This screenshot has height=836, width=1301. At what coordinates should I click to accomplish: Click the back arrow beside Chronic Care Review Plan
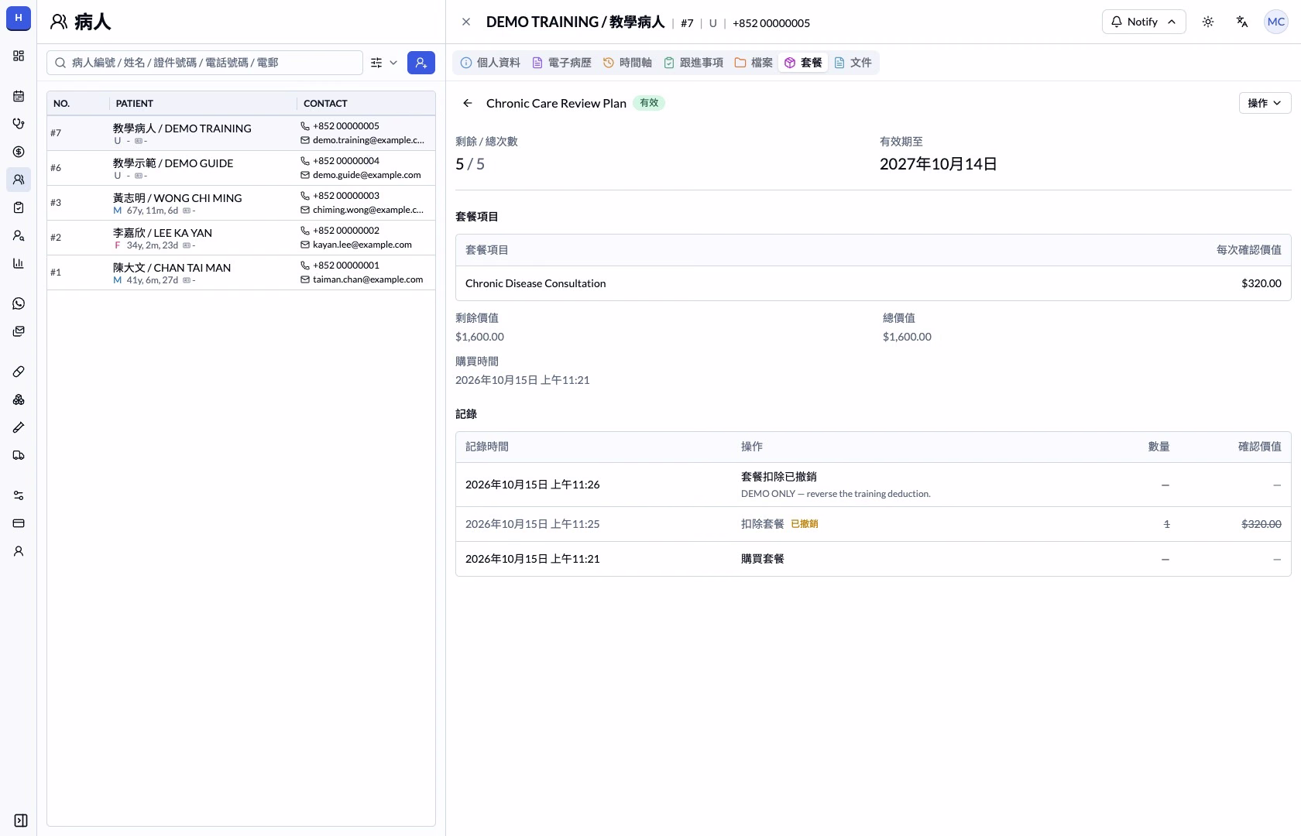pyautogui.click(x=468, y=103)
